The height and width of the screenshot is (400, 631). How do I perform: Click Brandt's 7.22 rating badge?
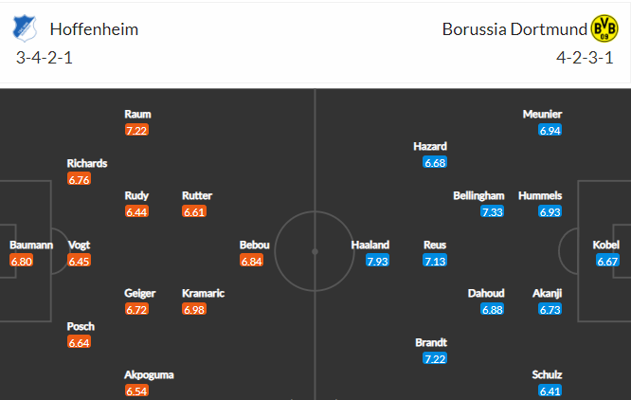435,358
